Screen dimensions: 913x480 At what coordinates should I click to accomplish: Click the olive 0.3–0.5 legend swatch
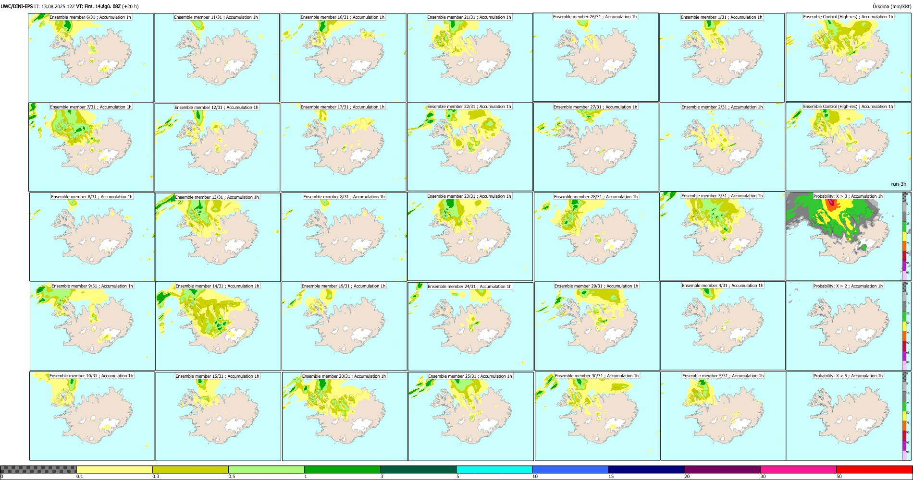coord(190,469)
